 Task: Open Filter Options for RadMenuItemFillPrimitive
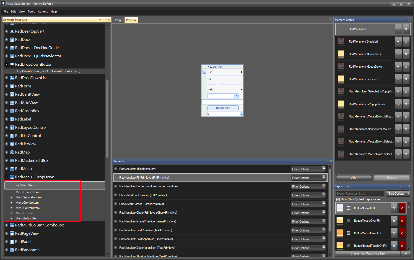point(308,178)
